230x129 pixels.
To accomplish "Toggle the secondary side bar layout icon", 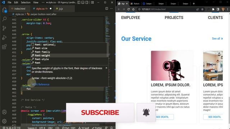I will pos(87,3).
